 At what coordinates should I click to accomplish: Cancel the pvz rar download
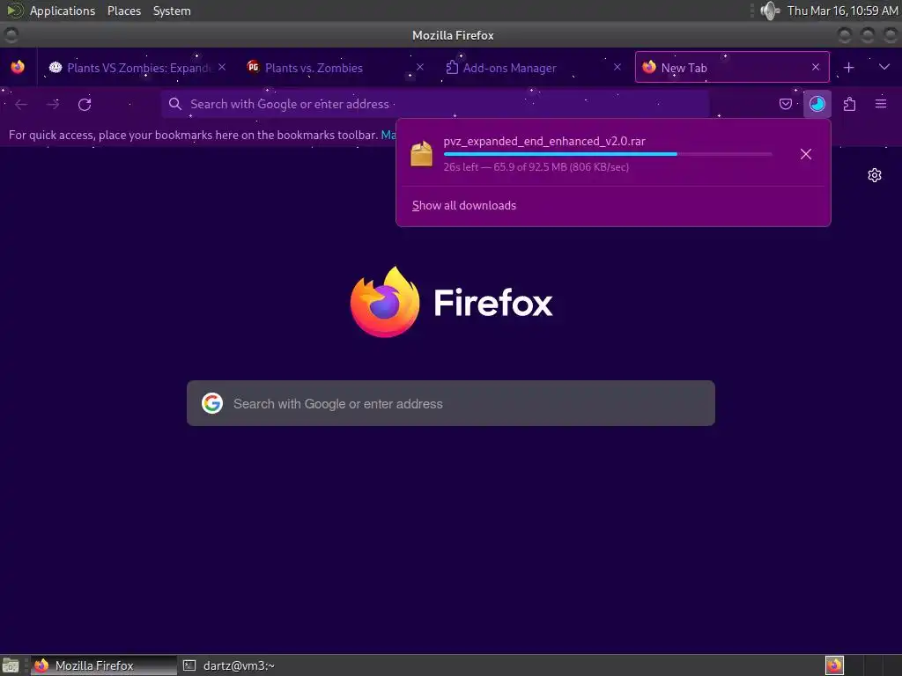(806, 154)
